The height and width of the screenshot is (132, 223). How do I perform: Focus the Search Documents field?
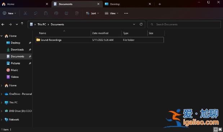(184, 24)
